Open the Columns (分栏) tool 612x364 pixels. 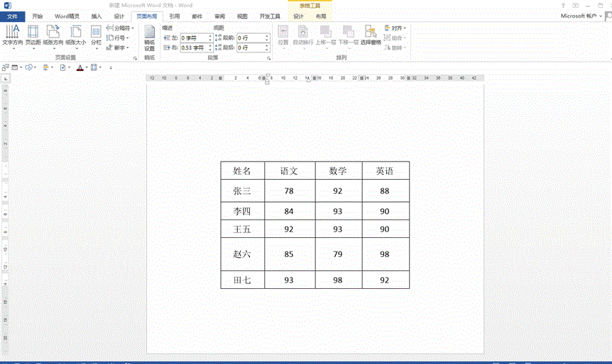[x=96, y=35]
